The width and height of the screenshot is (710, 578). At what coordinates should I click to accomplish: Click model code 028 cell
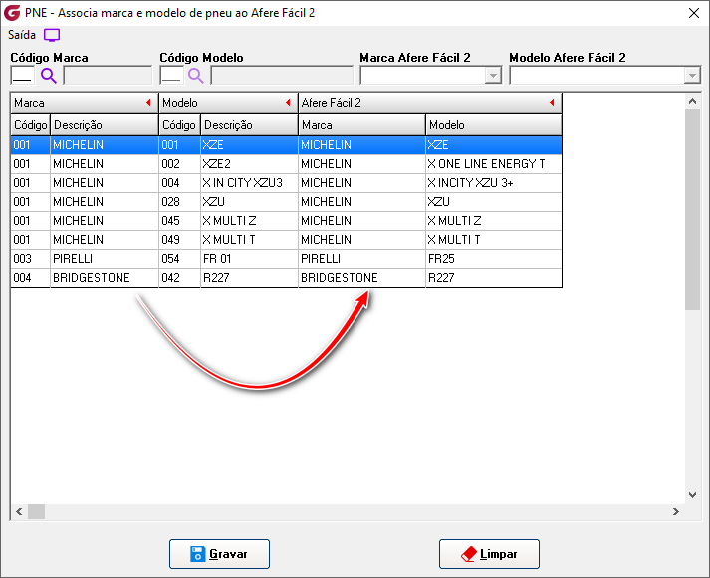pyautogui.click(x=179, y=202)
